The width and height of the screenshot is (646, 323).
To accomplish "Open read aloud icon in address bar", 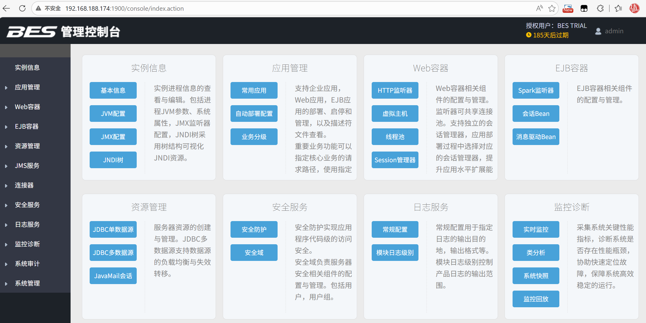I will click(539, 8).
